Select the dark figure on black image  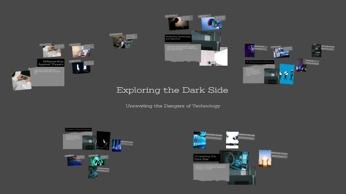(103, 141)
